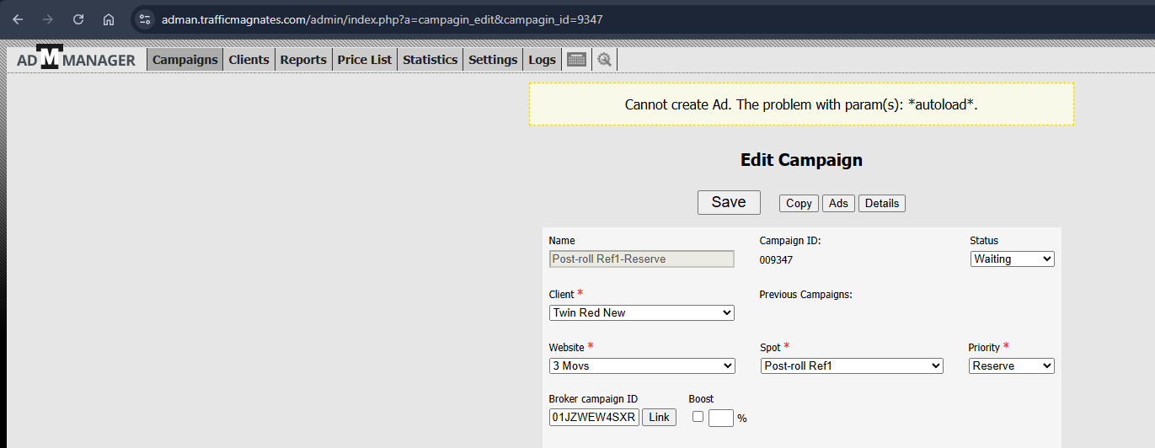Click the AD Manager logo
The image size is (1155, 448).
click(76, 58)
